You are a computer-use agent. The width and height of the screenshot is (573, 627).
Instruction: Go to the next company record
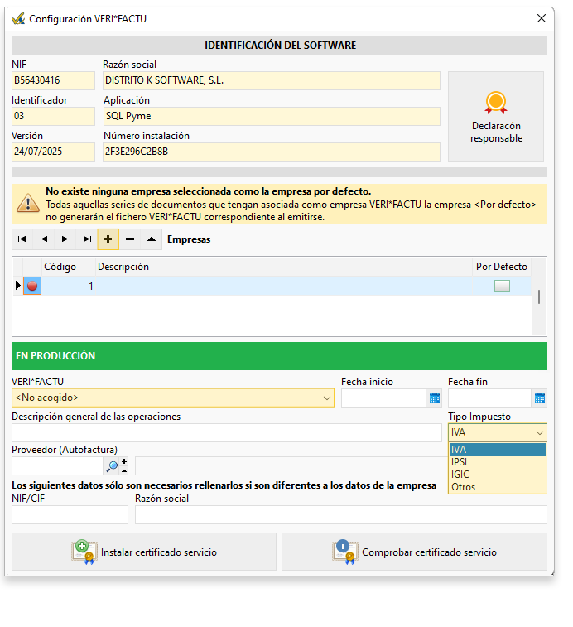[x=65, y=239]
